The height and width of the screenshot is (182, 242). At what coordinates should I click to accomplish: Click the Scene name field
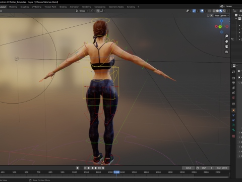click(x=233, y=6)
